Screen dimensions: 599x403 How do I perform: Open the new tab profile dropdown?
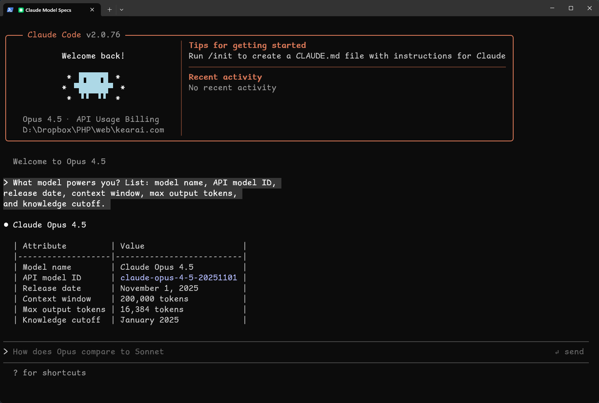click(x=121, y=10)
